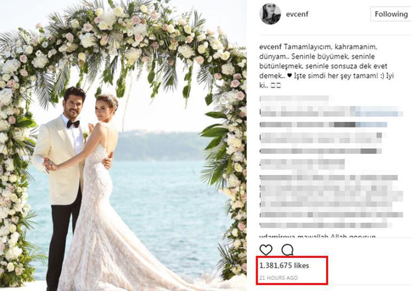Viewport: 411px width, 291px height.
Task: Click the vdamirova commenter username
Action: 277,236
